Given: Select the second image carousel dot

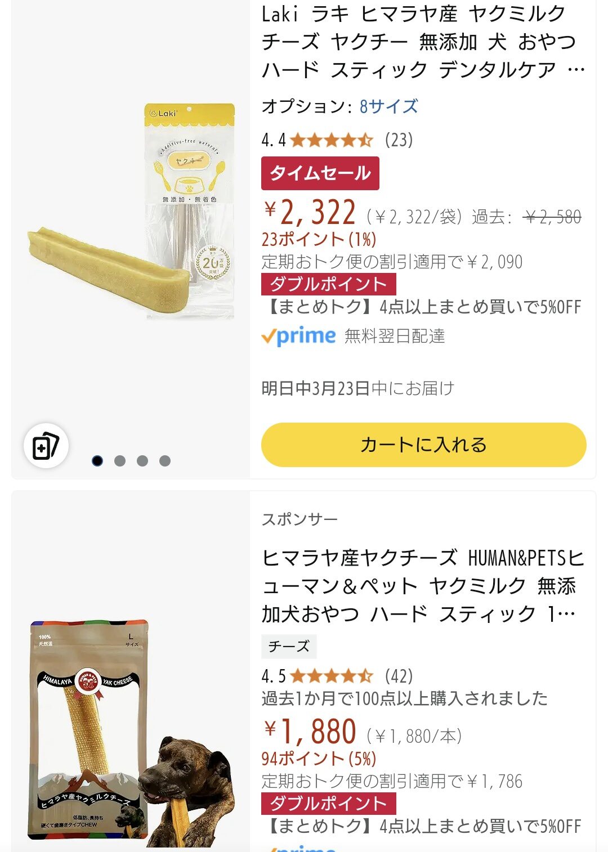Looking at the screenshot, I should point(120,461).
